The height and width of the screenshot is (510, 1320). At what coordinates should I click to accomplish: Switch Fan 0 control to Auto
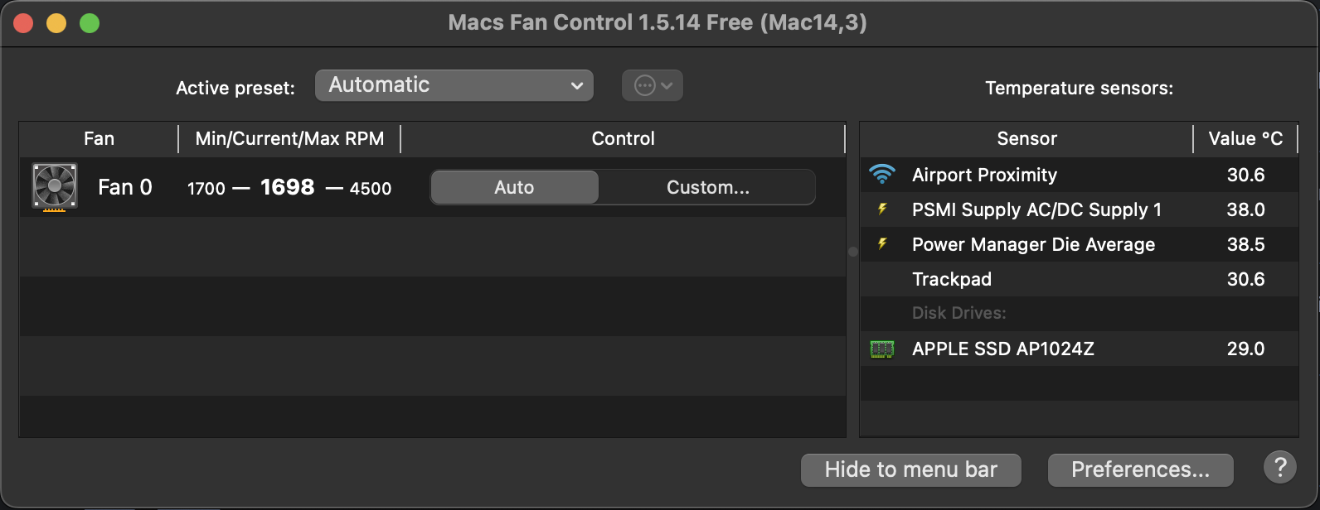click(x=514, y=187)
